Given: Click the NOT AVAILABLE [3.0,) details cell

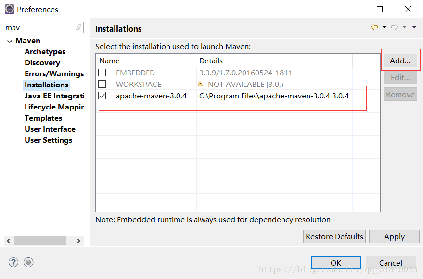Looking at the screenshot, I should click(x=245, y=84).
